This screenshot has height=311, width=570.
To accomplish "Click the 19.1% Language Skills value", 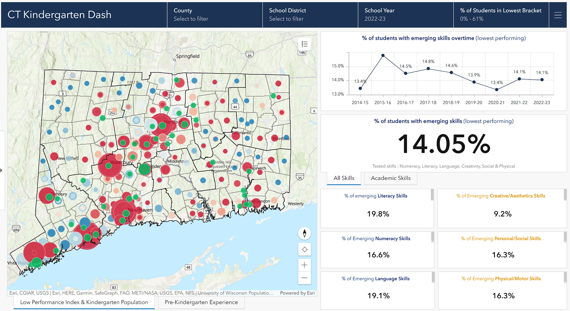I will (x=379, y=296).
